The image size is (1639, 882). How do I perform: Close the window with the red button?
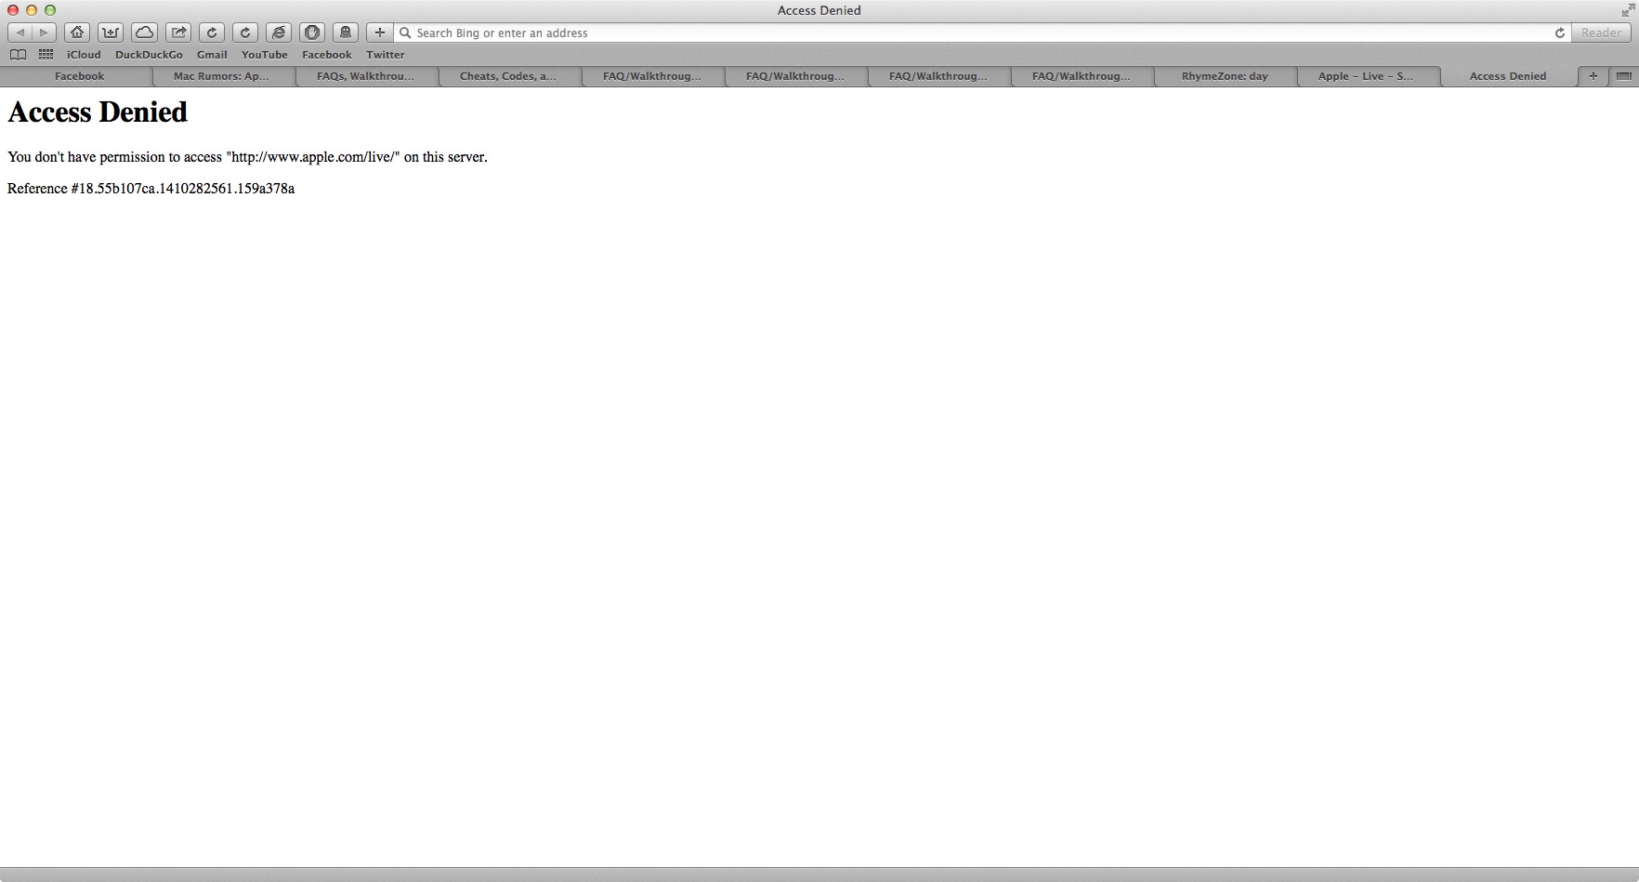tap(13, 10)
